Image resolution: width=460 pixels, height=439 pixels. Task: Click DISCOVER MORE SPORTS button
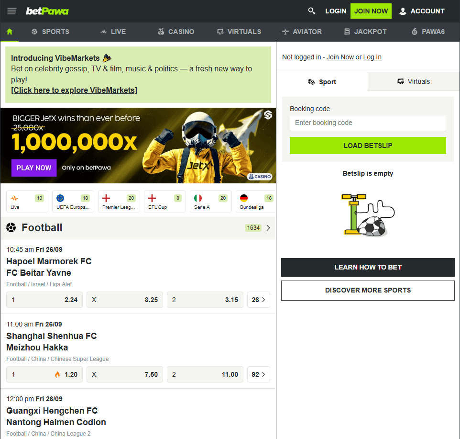coord(368,291)
